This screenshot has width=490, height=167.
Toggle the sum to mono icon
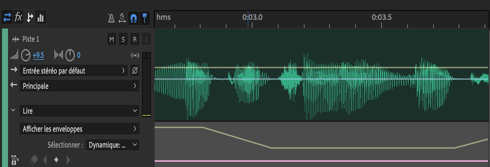click(135, 55)
